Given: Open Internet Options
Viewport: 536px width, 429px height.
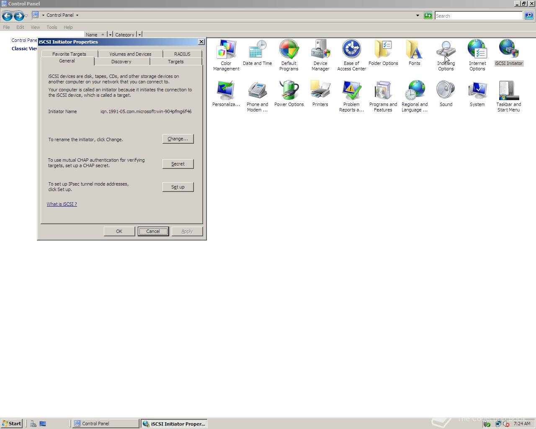Looking at the screenshot, I should click(x=477, y=55).
